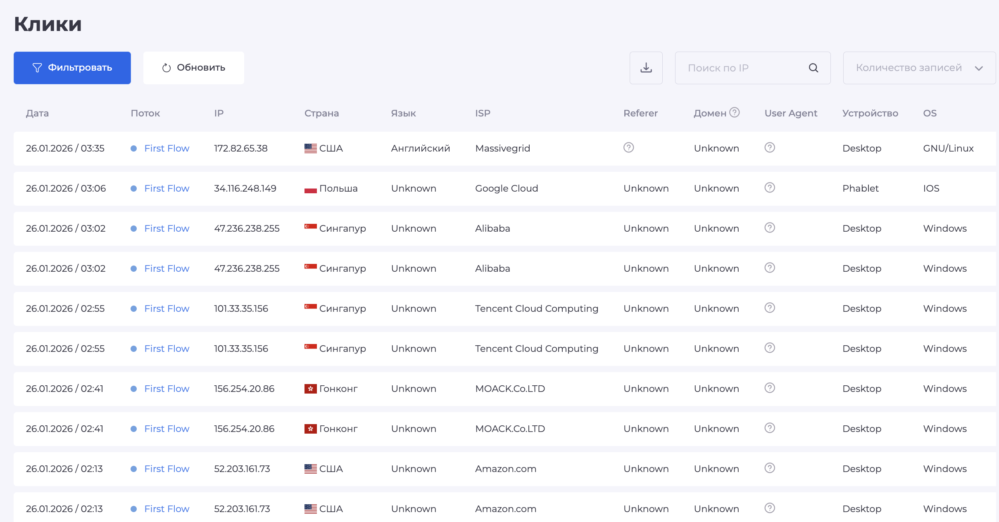Click User Agent question icon in Google Cloud row
Viewport: 999px width, 522px height.
[x=769, y=187]
